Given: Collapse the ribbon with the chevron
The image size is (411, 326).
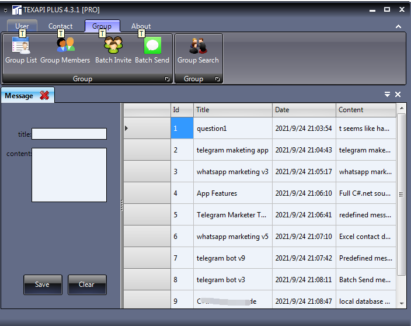Looking at the screenshot, I should pyautogui.click(x=398, y=26).
